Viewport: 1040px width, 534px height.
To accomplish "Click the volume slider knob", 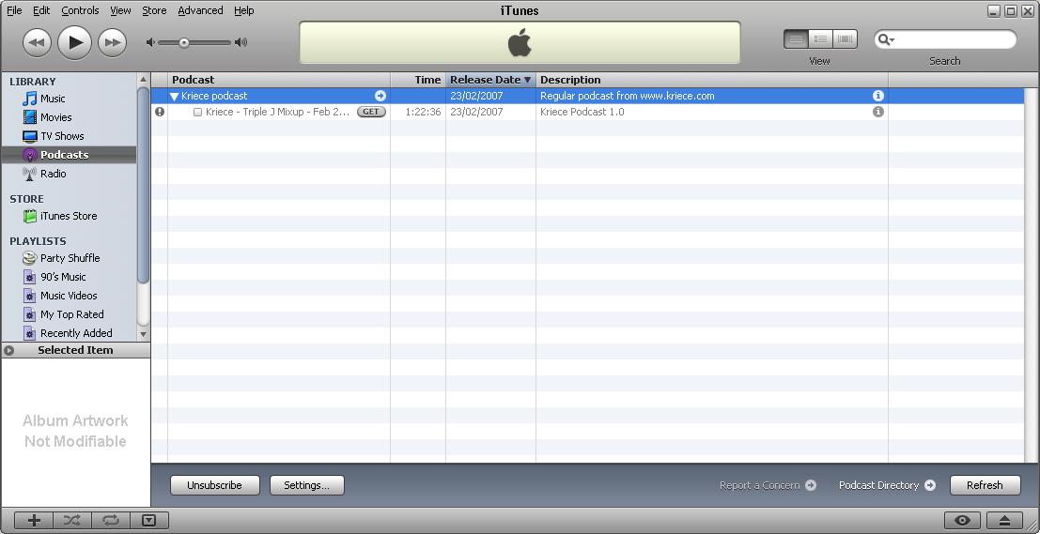I will [x=184, y=42].
